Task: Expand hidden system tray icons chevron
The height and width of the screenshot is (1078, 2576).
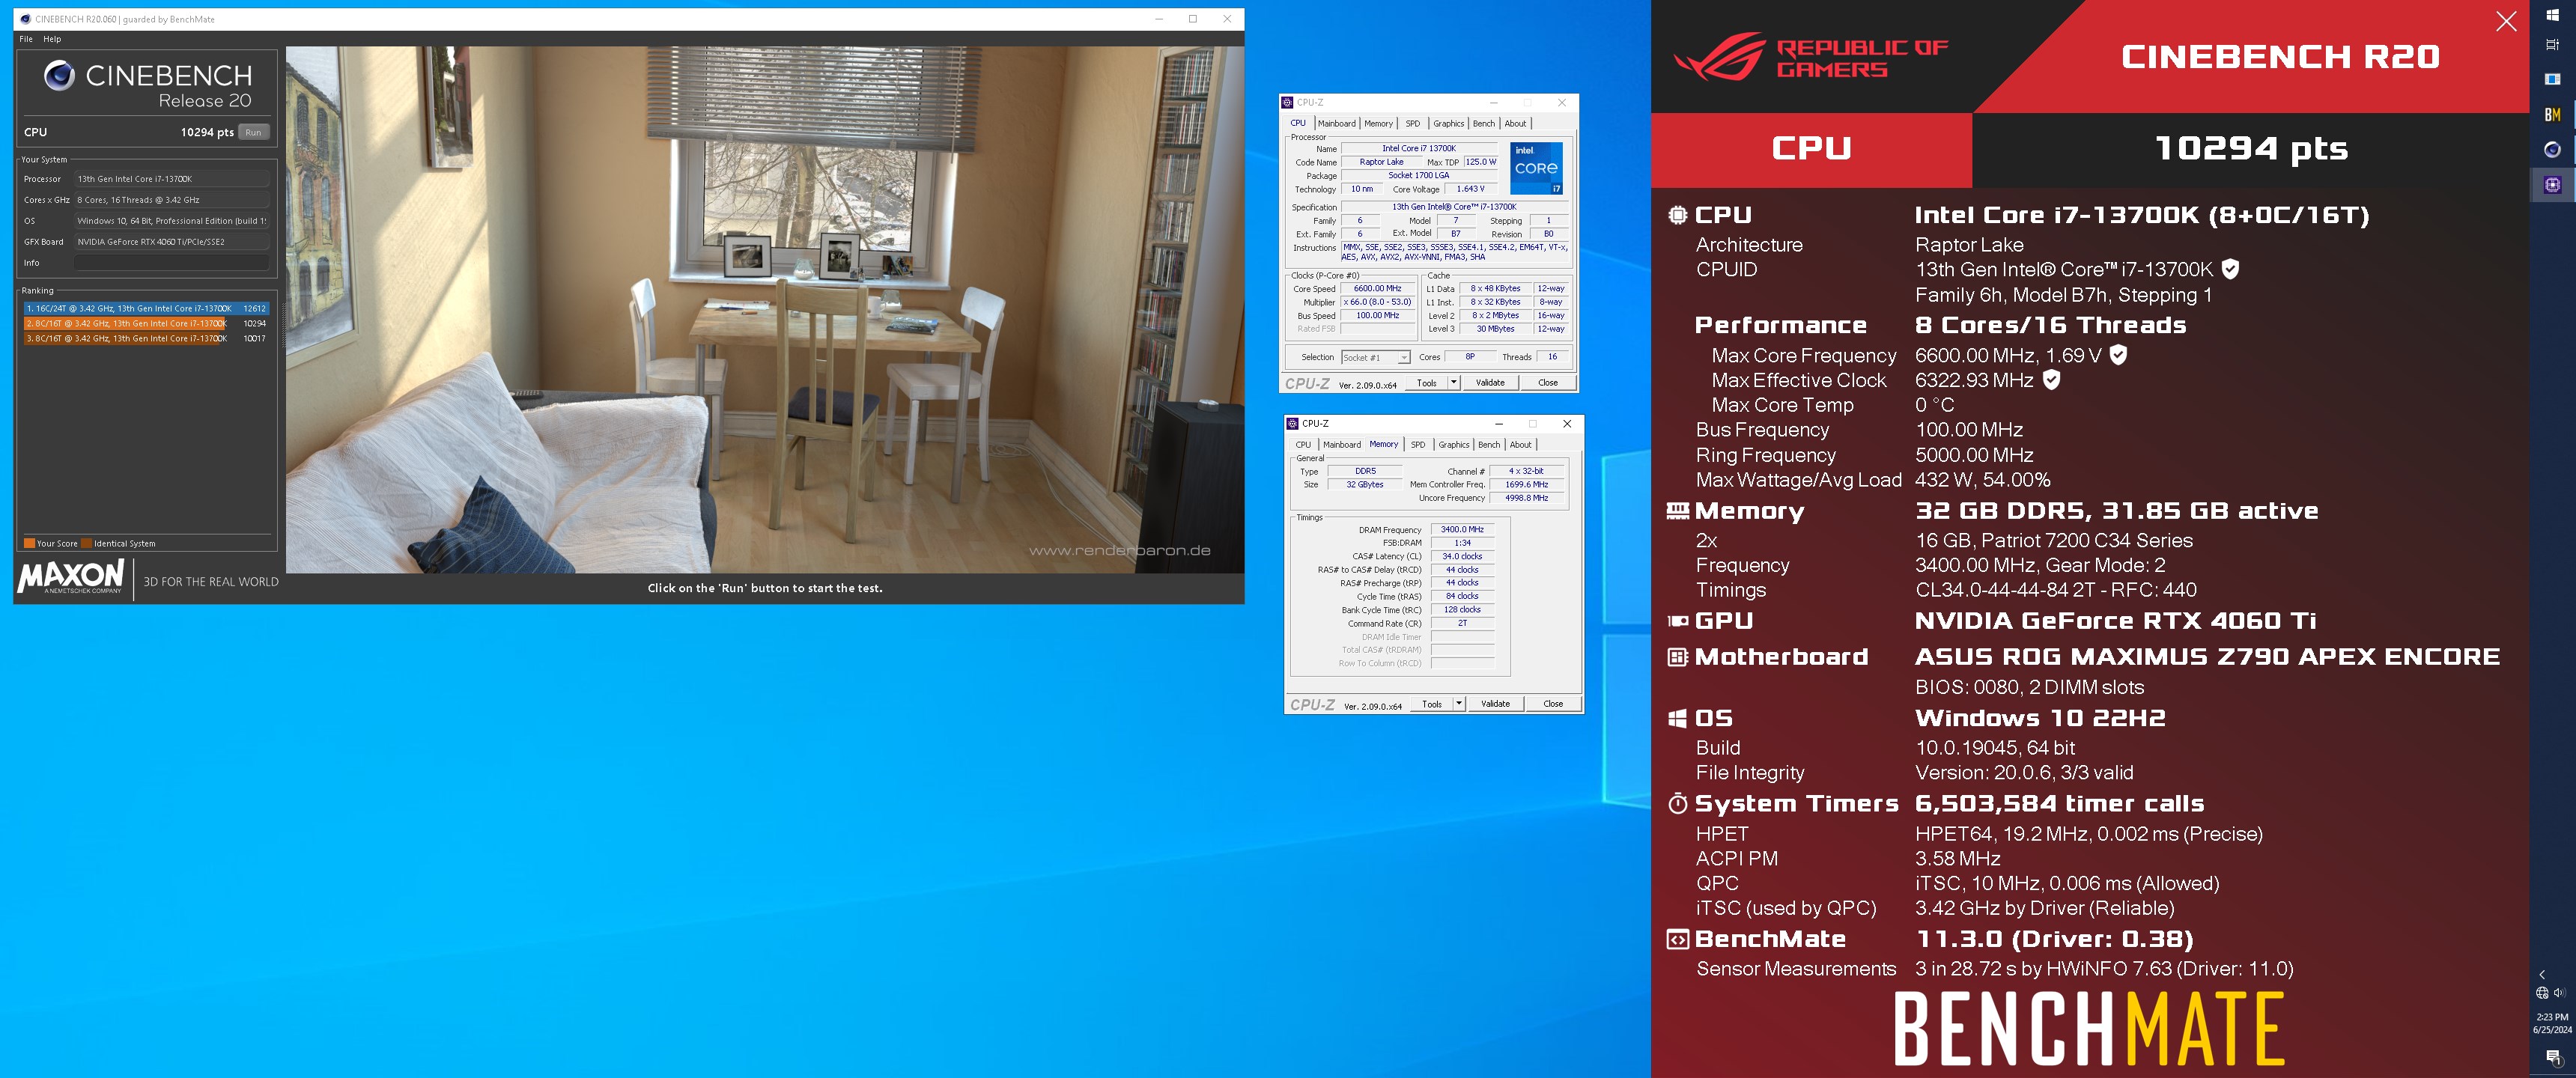Action: pyautogui.click(x=2542, y=974)
